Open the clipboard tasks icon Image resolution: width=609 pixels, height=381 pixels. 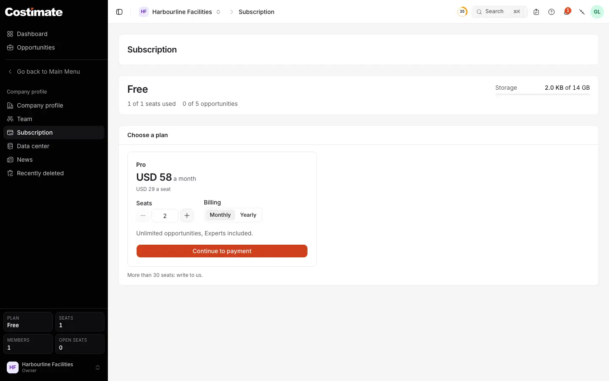(x=536, y=12)
